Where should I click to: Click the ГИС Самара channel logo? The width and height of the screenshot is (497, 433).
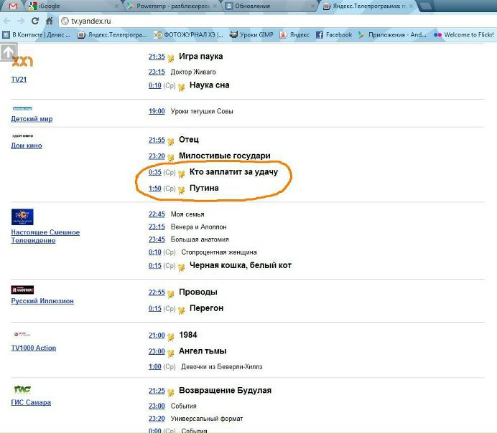tap(22, 390)
